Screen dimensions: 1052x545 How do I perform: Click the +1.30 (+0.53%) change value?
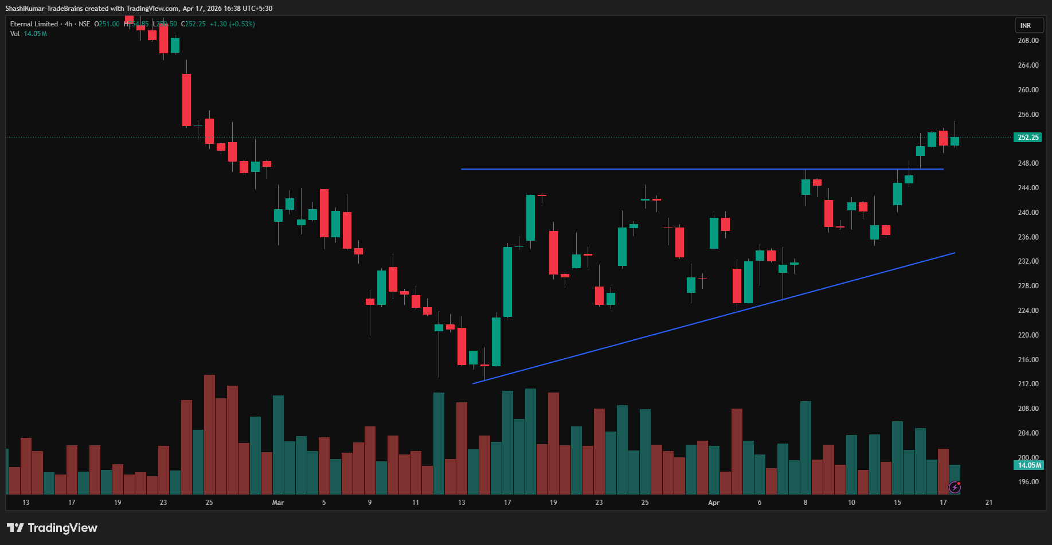click(x=232, y=24)
